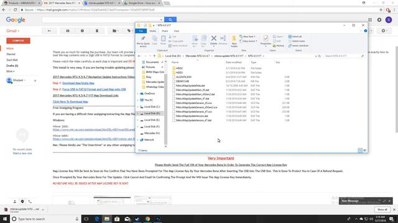This screenshot has width=398, height=223.
Task: Expand OneDrive in Explorer navigation pane
Action: point(138,94)
